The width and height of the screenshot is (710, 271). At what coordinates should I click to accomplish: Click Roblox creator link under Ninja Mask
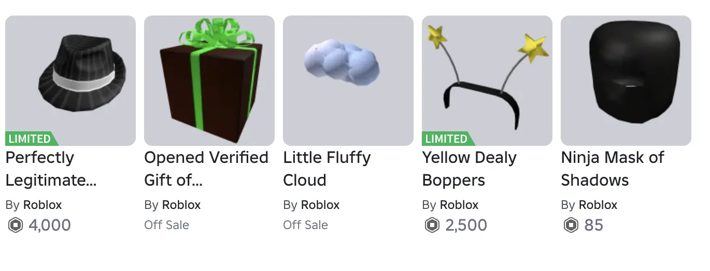click(x=598, y=205)
